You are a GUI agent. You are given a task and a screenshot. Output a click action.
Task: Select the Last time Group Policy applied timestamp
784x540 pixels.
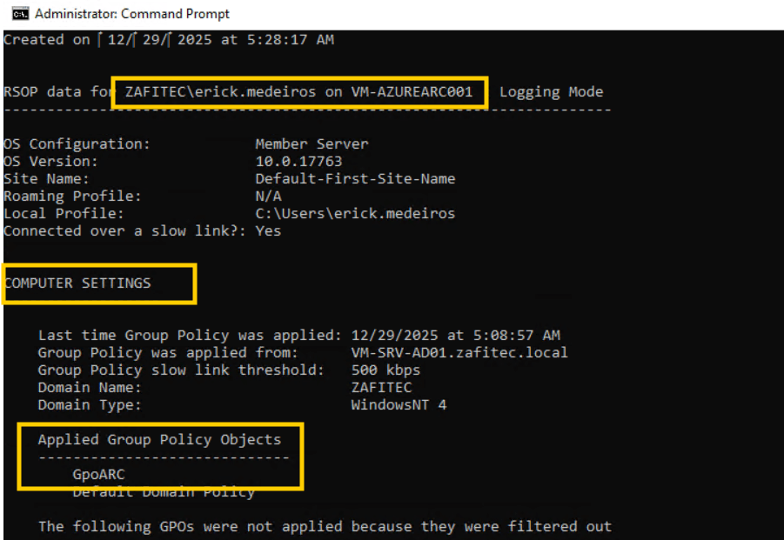(x=455, y=336)
